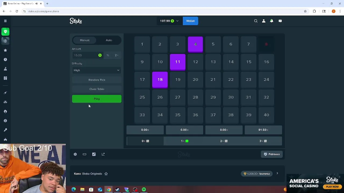Open the favorites star in left sidebar
Viewport: 344px width, 193px height.
click(x=5, y=50)
